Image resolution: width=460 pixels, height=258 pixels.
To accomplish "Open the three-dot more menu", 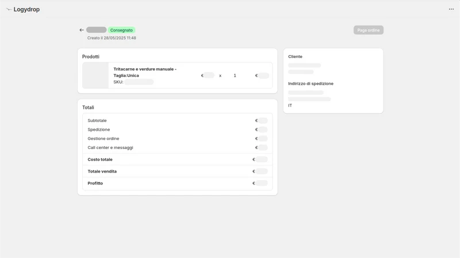I will point(451,9).
